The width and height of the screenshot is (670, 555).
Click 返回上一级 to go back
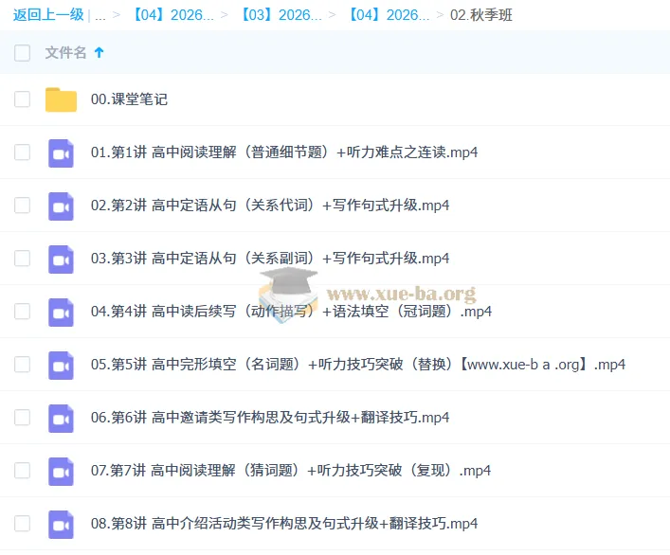point(48,15)
